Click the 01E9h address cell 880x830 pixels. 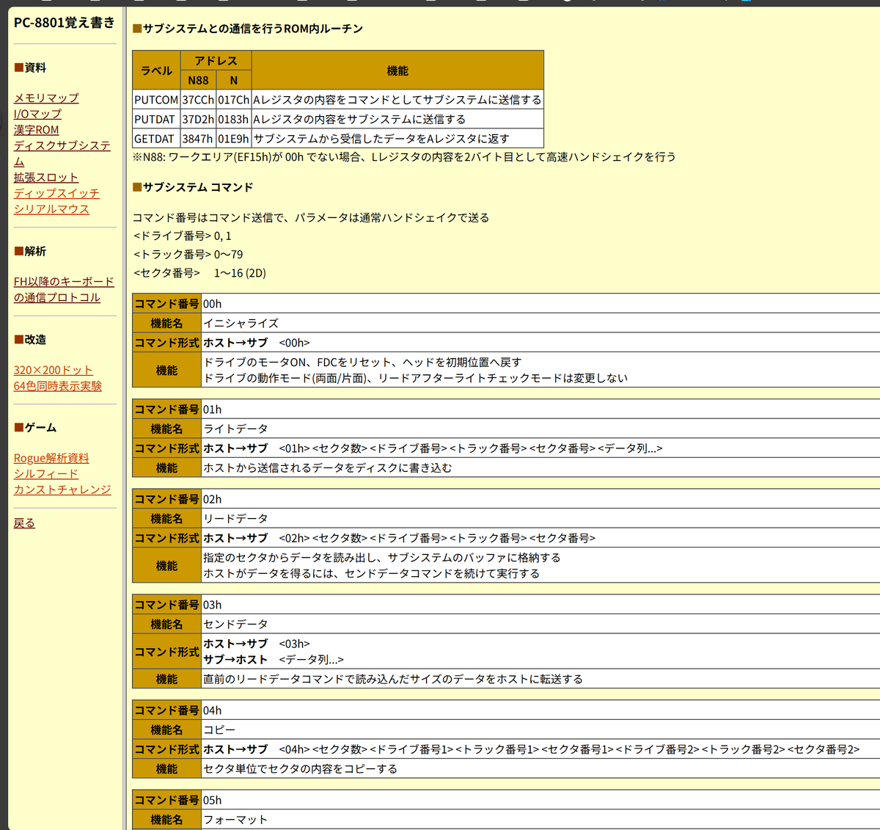[x=233, y=138]
